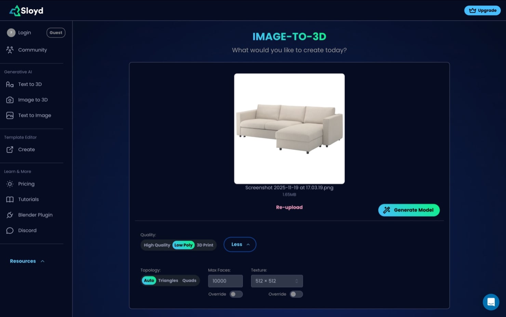
Task: Select the Quads topology option
Action: pos(189,280)
